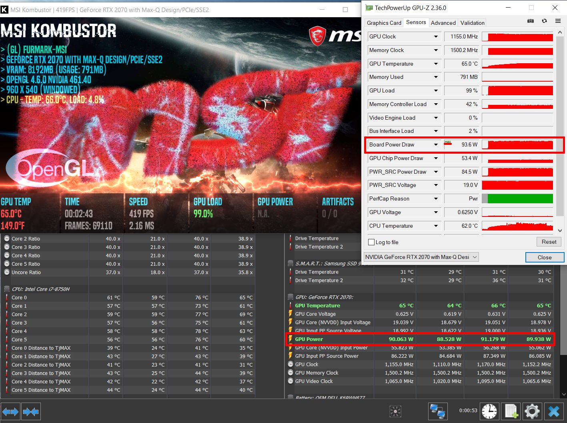Screen dimensions: 567x423
Task: Go to the Validation tab
Action: (x=472, y=23)
